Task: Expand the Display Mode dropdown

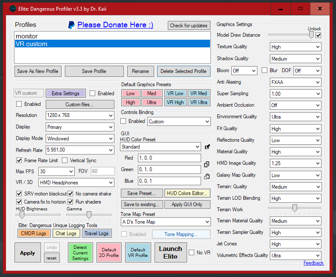Action: [x=80, y=139]
